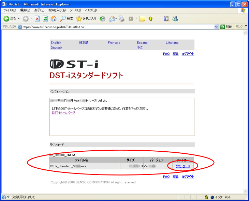Go to Home page icon

click(54, 19)
